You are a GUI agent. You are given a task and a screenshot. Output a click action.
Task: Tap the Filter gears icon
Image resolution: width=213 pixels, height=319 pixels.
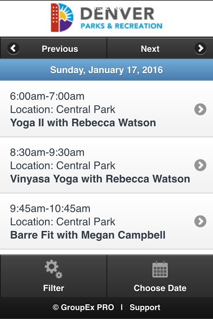click(x=53, y=269)
